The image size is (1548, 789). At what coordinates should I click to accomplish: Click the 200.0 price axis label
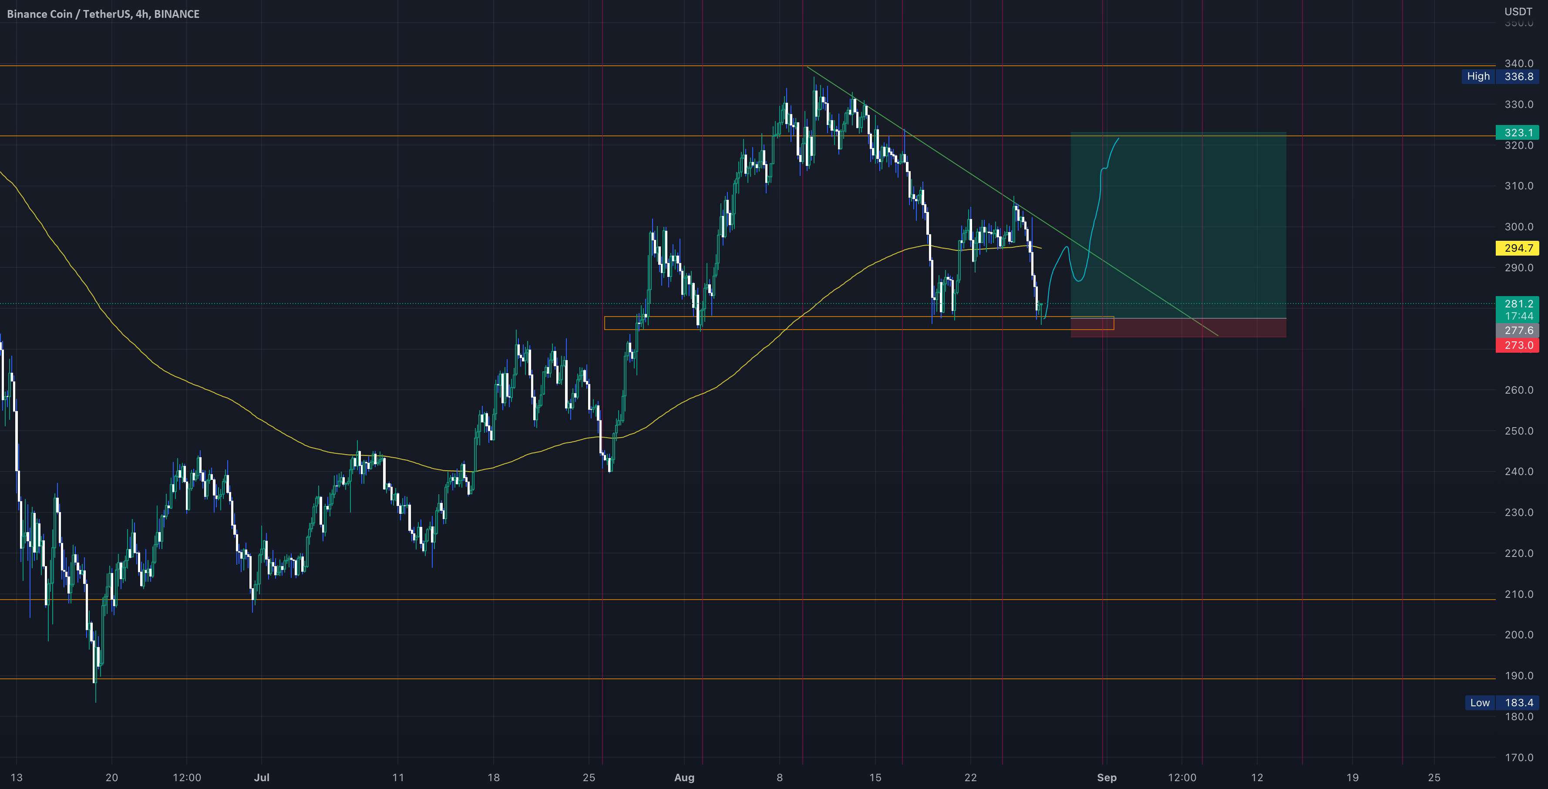click(1518, 635)
